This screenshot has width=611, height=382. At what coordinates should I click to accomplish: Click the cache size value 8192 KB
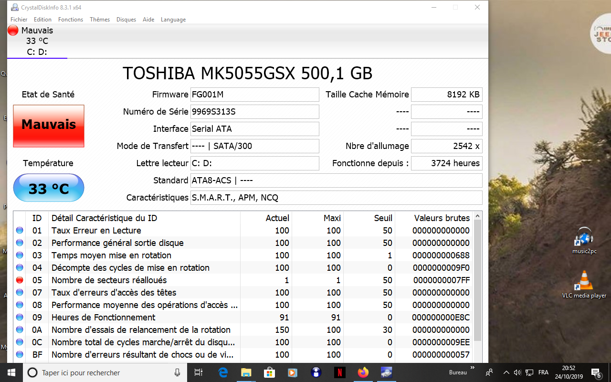click(x=446, y=95)
